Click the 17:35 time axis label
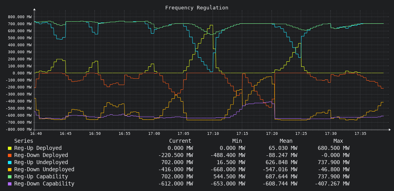Image resolution: width=394 pixels, height=191 pixels. click(x=360, y=134)
